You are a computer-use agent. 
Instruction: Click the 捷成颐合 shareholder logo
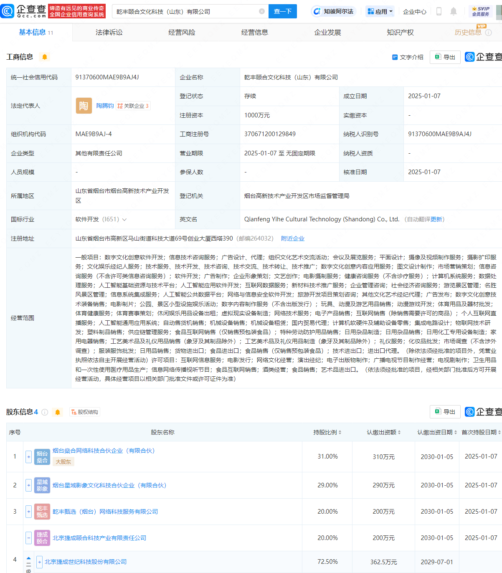[42, 538]
